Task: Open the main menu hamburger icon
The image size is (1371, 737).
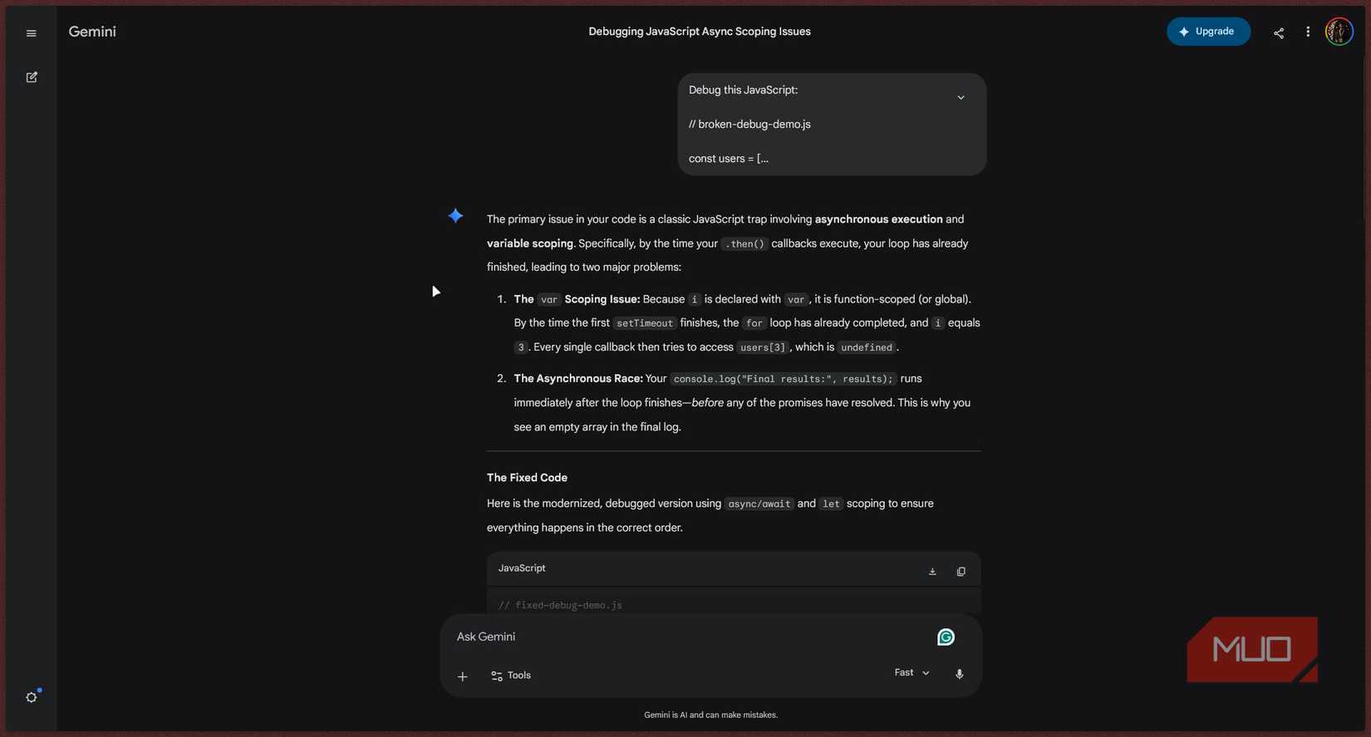Action: (32, 33)
